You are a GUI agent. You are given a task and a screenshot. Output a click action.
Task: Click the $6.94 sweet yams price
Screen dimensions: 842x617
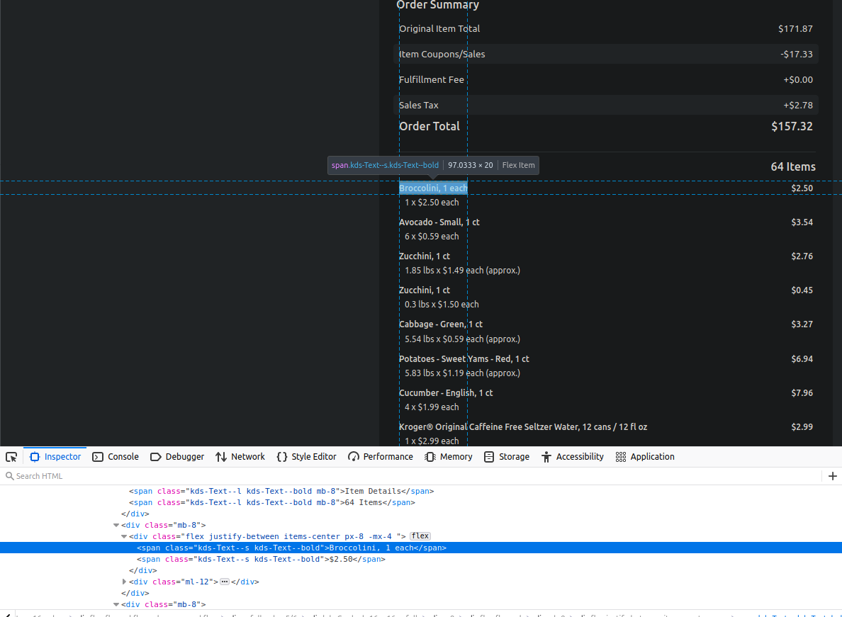coord(802,359)
